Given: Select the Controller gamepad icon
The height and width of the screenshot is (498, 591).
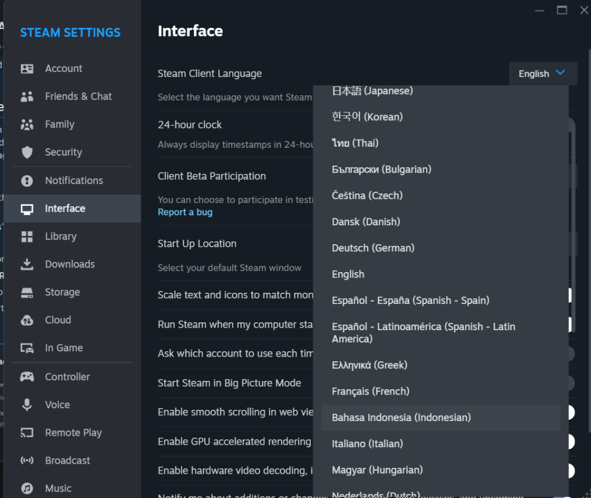Looking at the screenshot, I should [27, 377].
